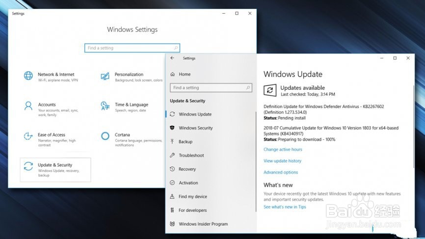The image size is (425, 239).
Task: Click the Windows Security shield icon
Action: [x=172, y=128]
